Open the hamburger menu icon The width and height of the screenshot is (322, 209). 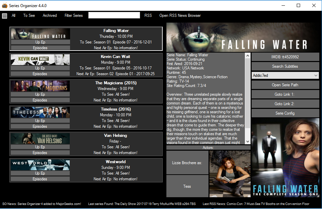[4, 16]
